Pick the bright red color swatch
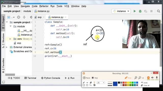 [124, 83]
